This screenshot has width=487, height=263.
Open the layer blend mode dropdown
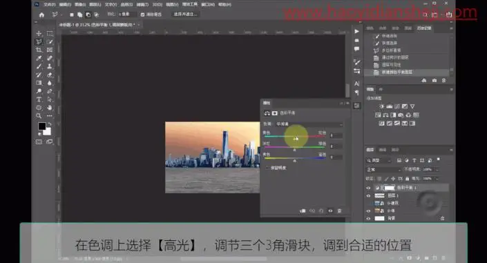(383, 170)
